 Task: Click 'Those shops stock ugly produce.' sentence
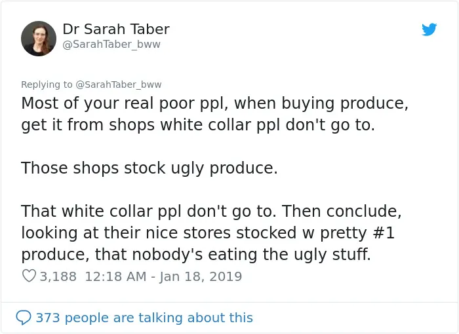pyautogui.click(x=150, y=168)
